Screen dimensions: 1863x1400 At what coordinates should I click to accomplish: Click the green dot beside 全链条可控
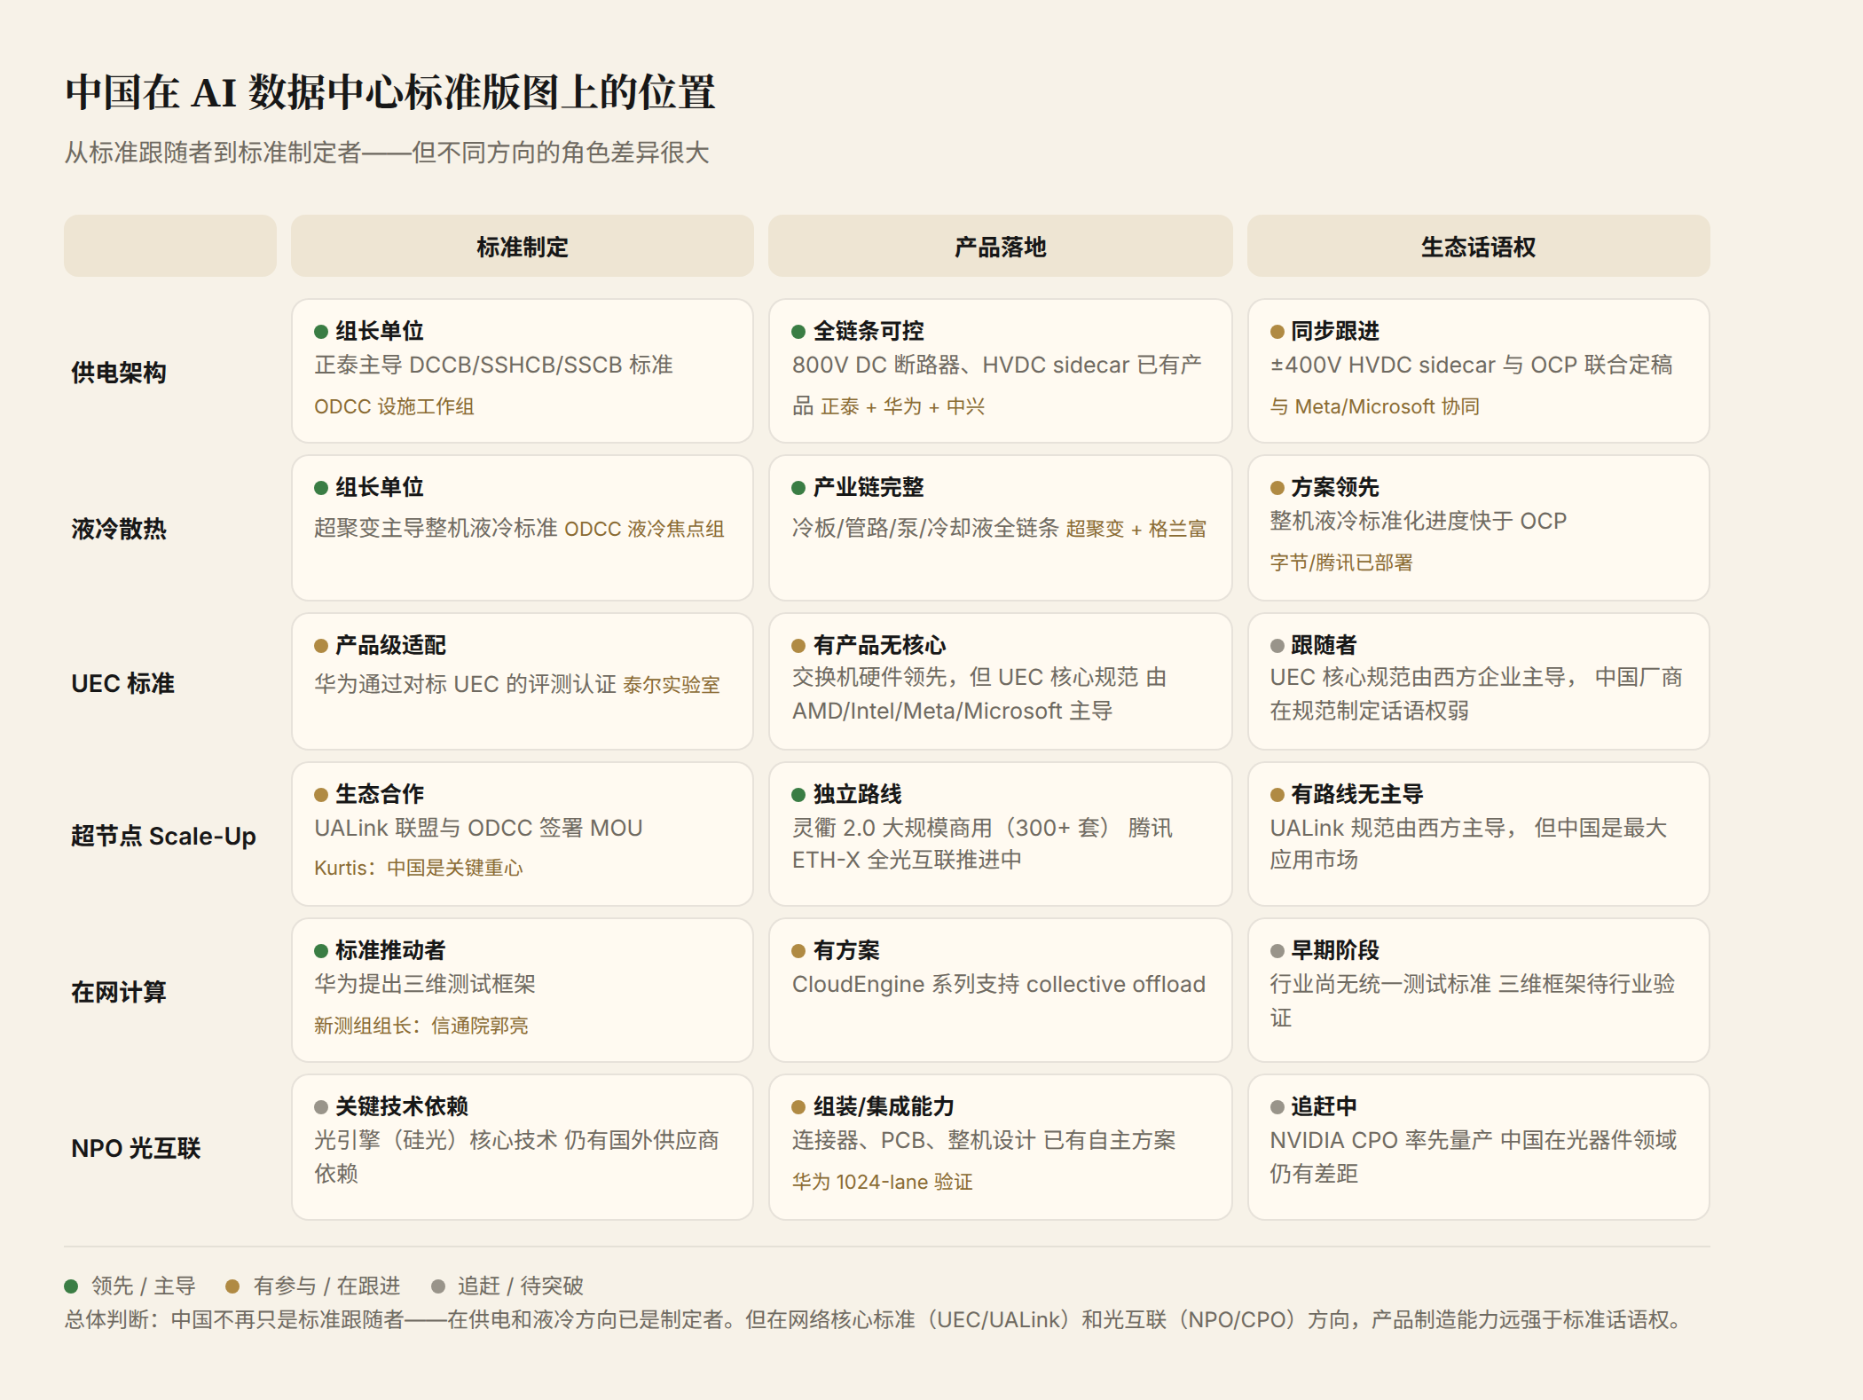coord(798,332)
